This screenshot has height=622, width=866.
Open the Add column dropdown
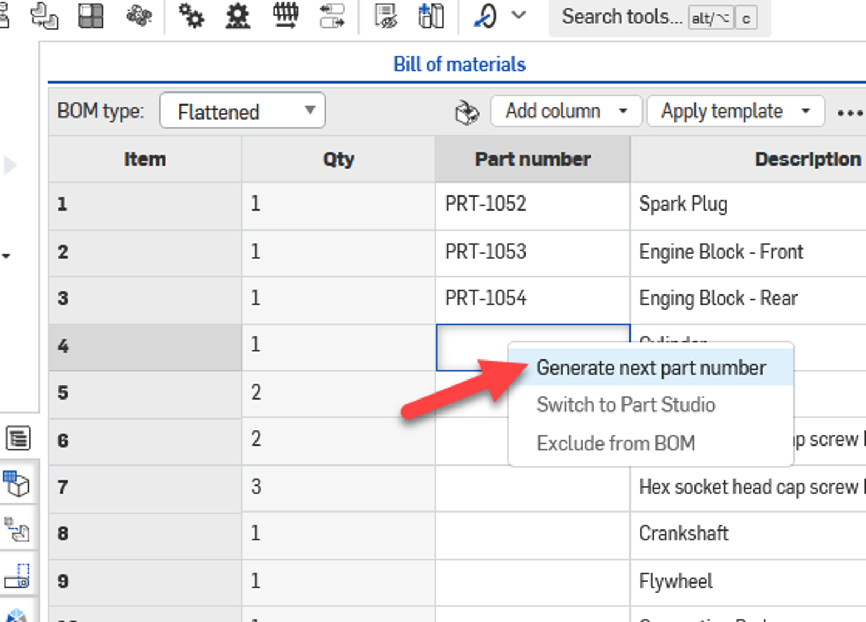566,110
